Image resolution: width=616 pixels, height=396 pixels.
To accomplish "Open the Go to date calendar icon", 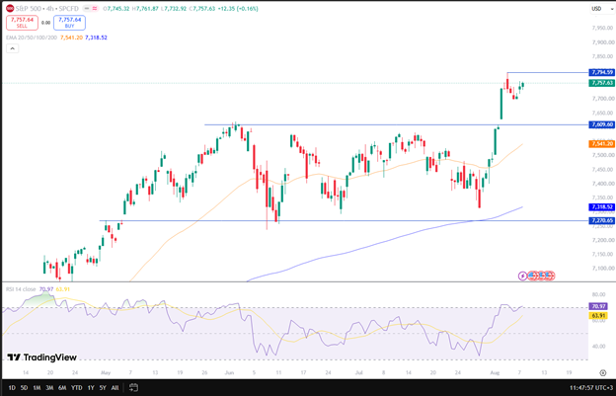I will click(x=133, y=388).
